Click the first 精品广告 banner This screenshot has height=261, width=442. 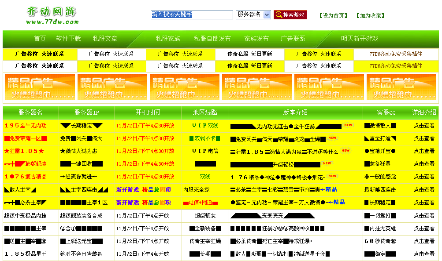(x=39, y=87)
